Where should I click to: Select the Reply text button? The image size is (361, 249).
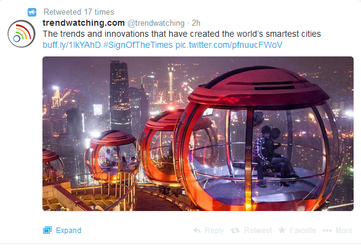click(214, 231)
